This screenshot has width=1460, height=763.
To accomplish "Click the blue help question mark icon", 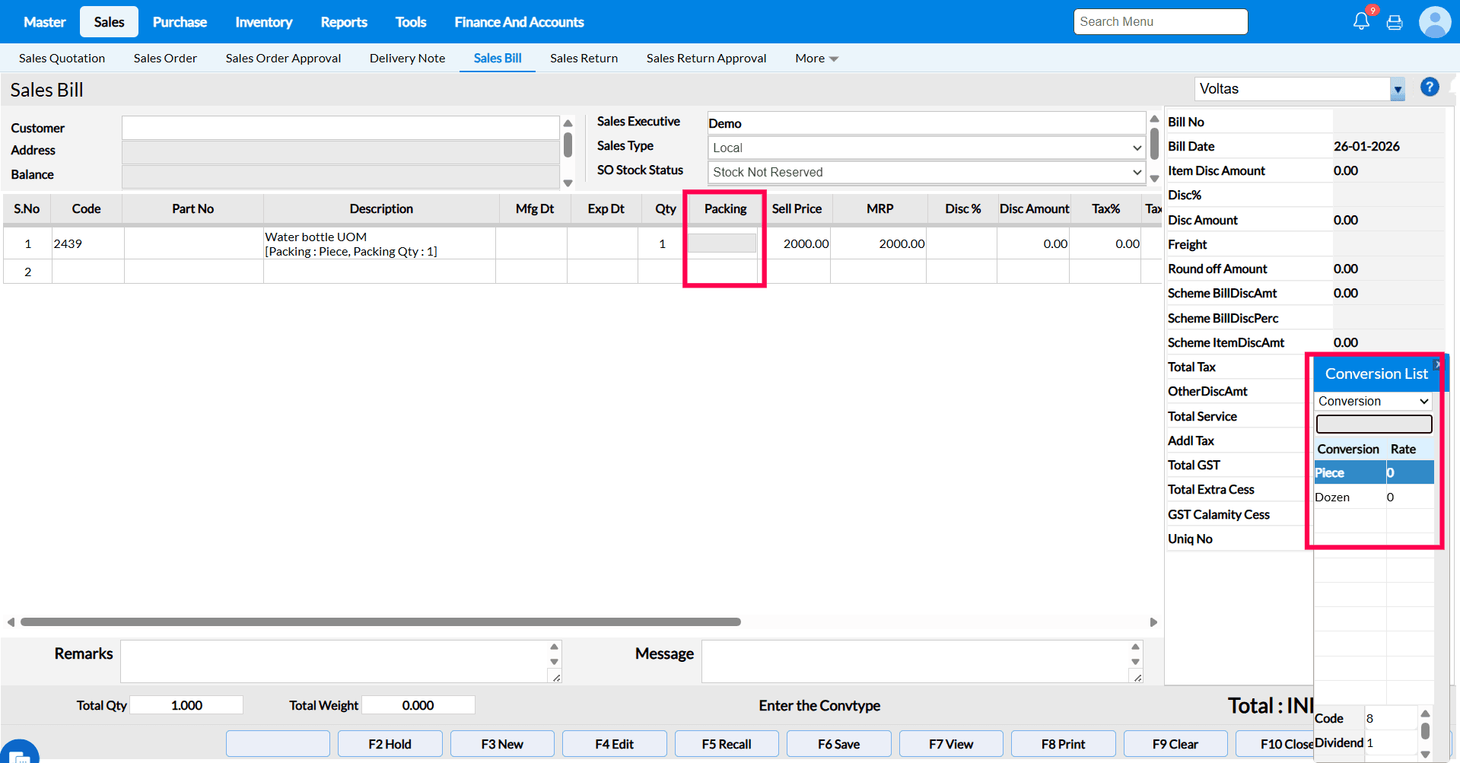I will pos(1430,87).
